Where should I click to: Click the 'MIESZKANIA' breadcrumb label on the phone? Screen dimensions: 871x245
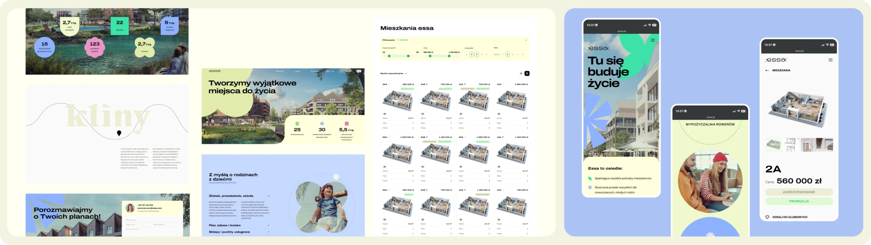click(x=781, y=70)
